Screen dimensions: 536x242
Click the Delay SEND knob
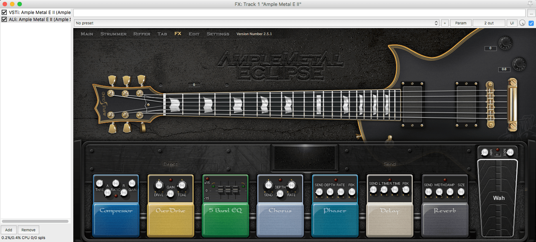(373, 190)
